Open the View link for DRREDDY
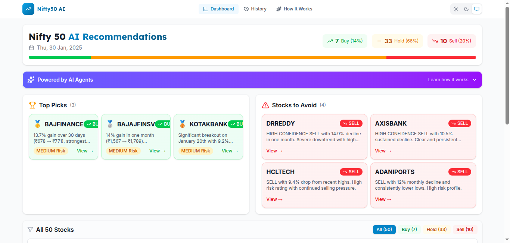The height and width of the screenshot is (243, 510). (x=274, y=151)
